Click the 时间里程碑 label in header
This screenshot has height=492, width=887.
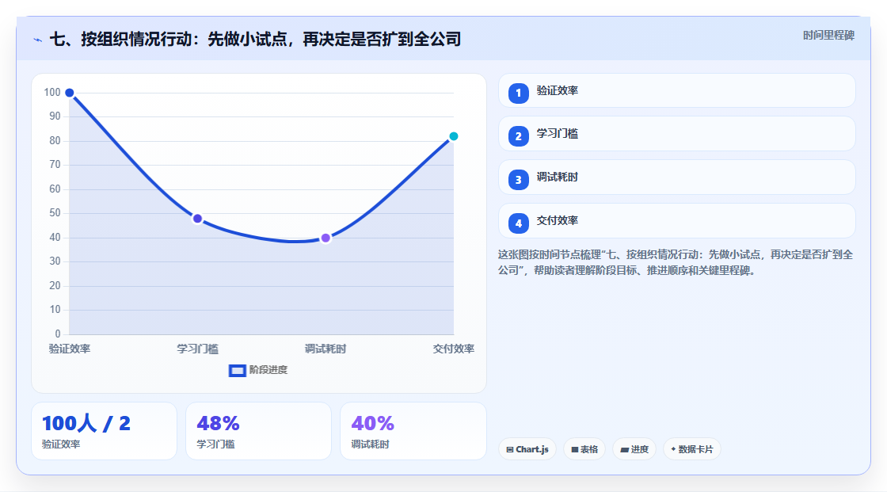828,35
